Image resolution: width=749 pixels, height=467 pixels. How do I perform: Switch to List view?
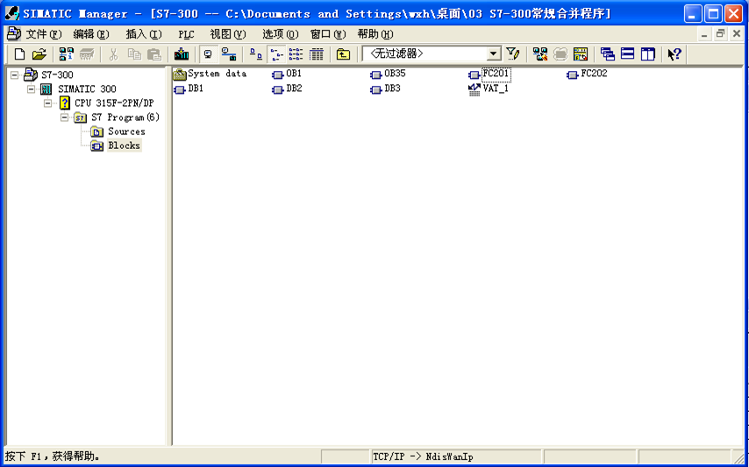[296, 54]
